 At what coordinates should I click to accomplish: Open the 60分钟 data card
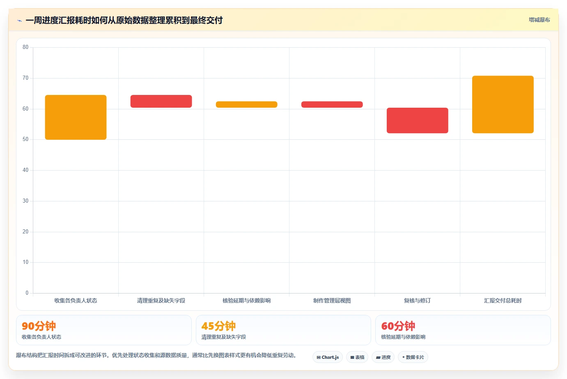tap(463, 330)
